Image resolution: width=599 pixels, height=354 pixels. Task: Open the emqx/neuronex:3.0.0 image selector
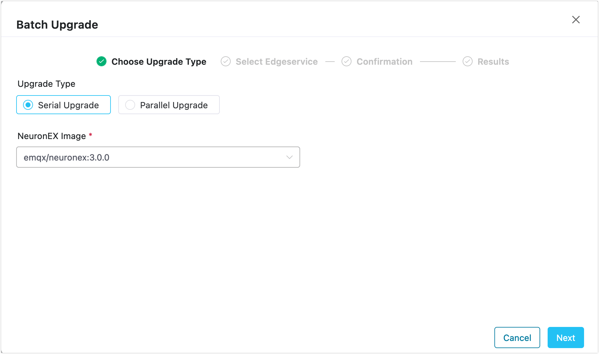[149, 157]
